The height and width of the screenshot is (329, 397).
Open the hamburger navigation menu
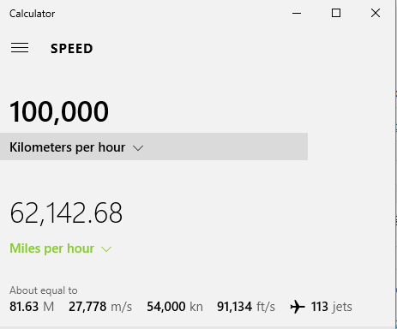pyautogui.click(x=20, y=48)
